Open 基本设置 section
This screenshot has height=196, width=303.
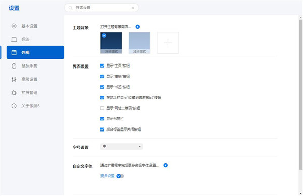(35, 26)
